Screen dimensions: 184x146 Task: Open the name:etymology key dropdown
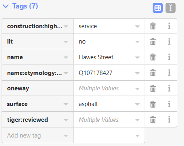[66, 73]
